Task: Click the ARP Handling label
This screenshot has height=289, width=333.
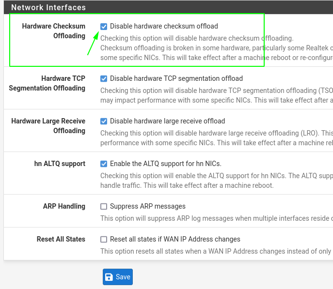Action: [x=64, y=206]
